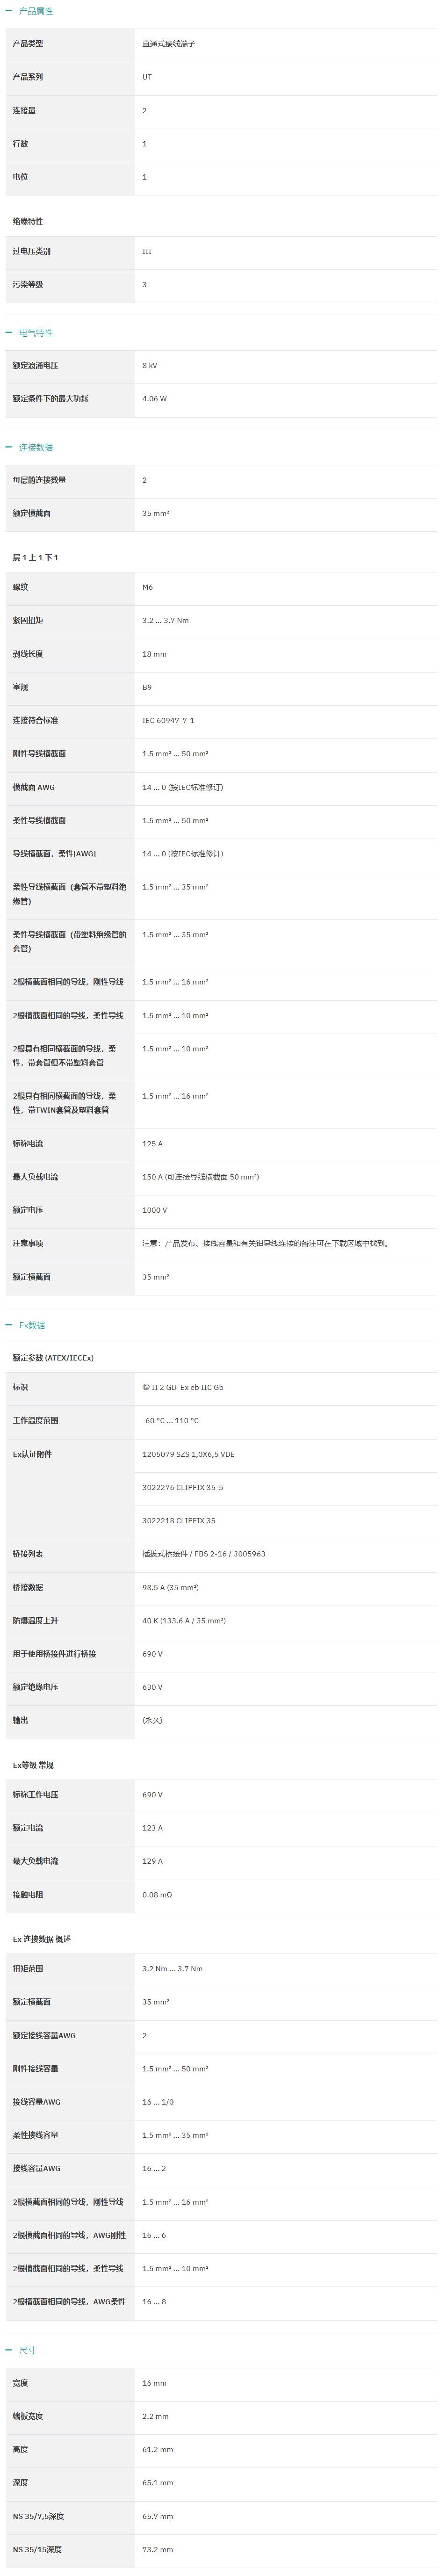Click the 塞规 value B9
440x2576 pixels.
(147, 688)
